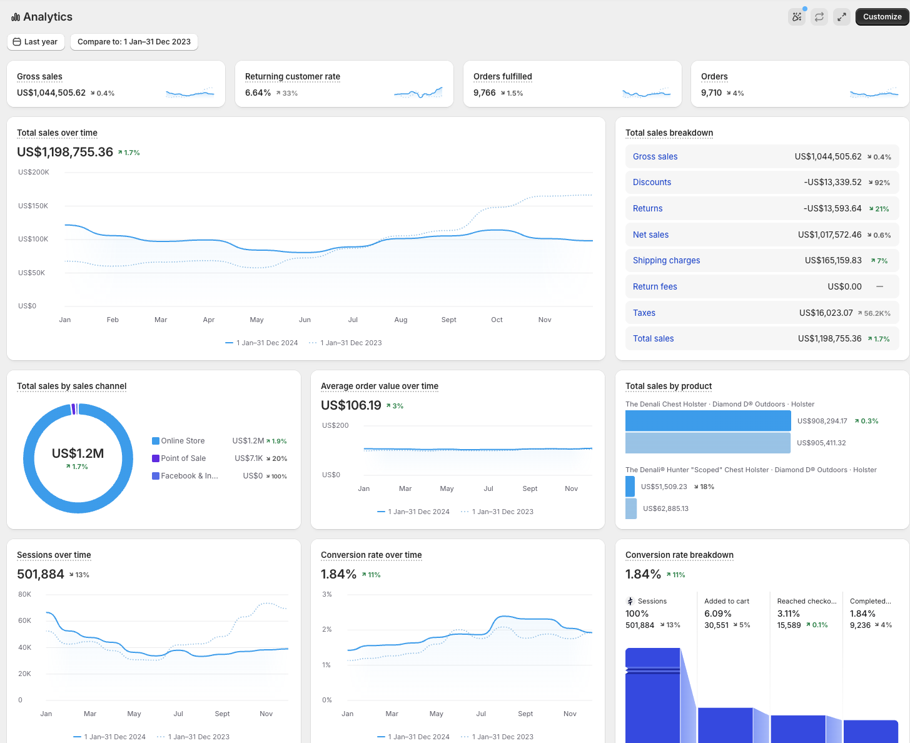Click the fullscreen expand arrows icon

click(x=842, y=17)
